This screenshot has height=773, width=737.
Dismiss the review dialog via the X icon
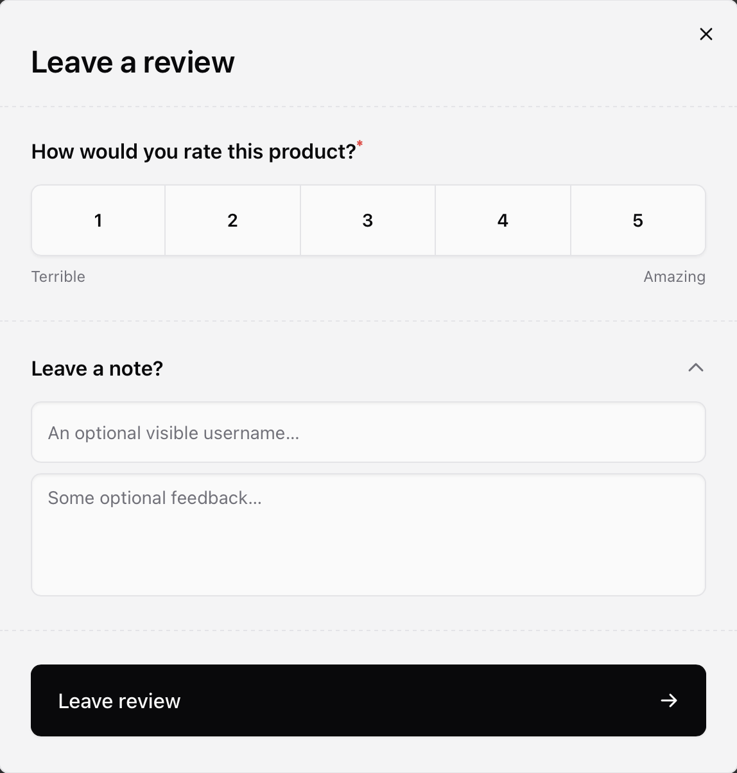[x=706, y=34]
